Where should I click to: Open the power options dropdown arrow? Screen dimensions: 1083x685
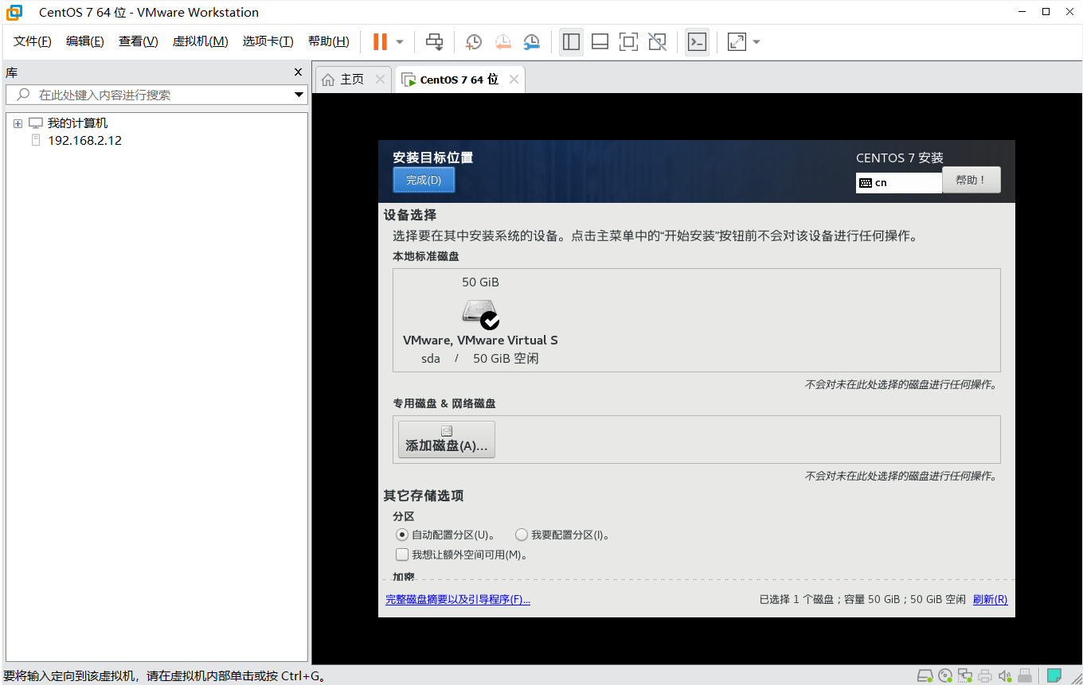tap(400, 41)
